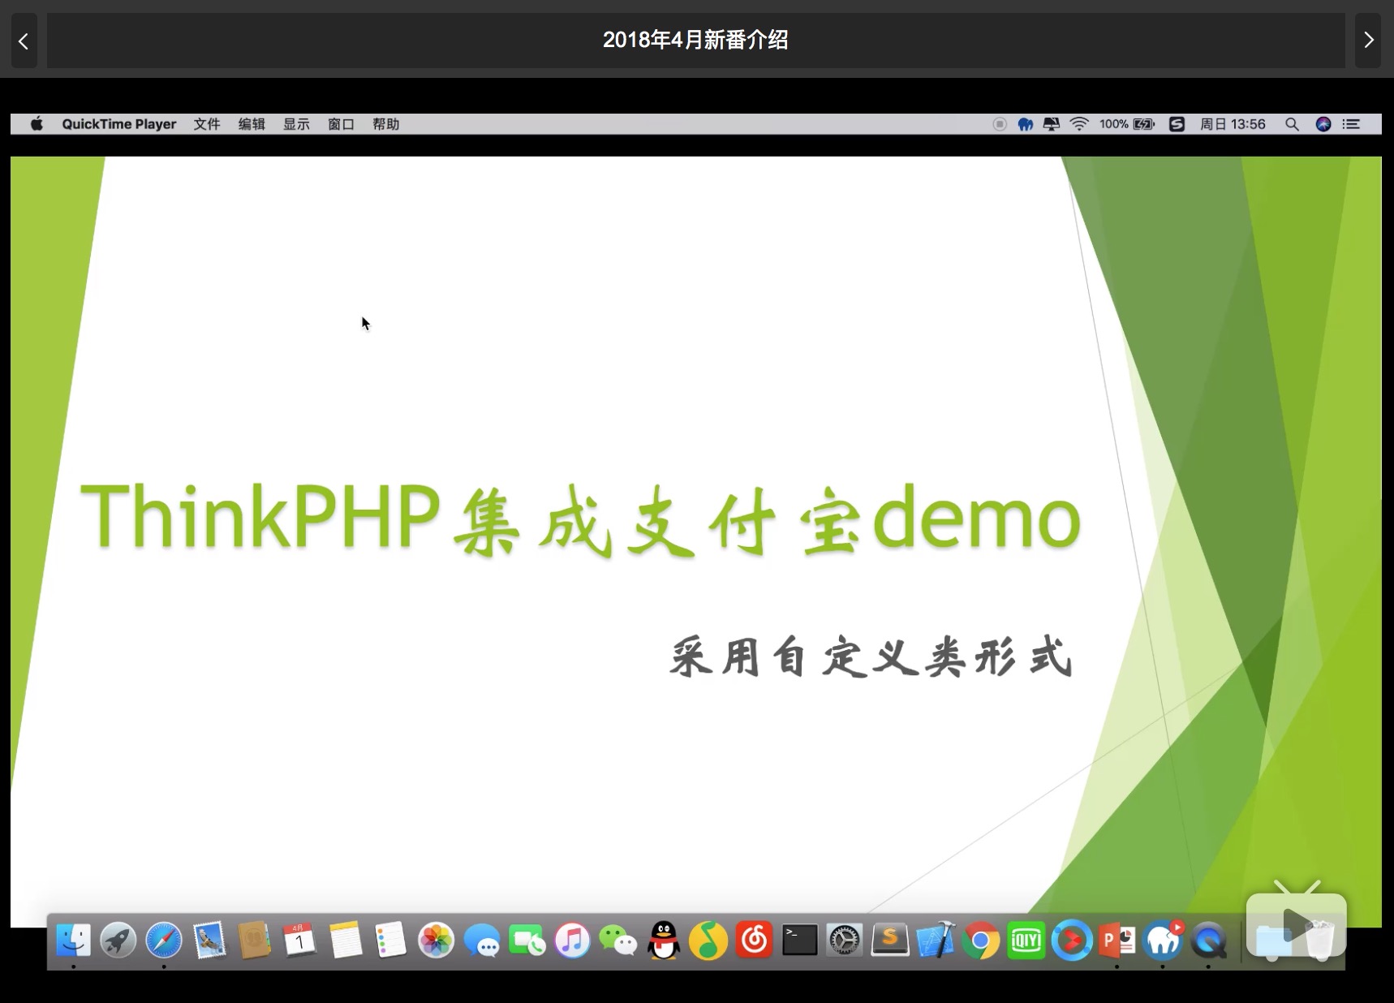Viewport: 1394px width, 1003px height.
Task: Open the 编辑 menu in menu bar
Action: click(x=252, y=124)
